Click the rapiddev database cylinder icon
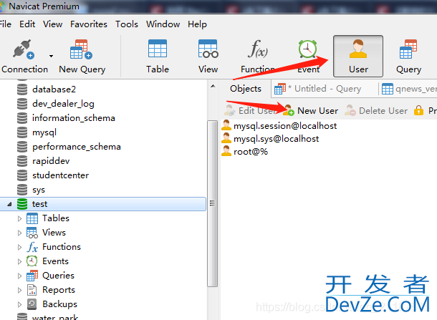The width and height of the screenshot is (437, 320). click(22, 161)
